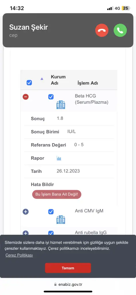Screen dimensions: 136x295
Task: Open the Rapor chart icon
Action: [x=59, y=158]
